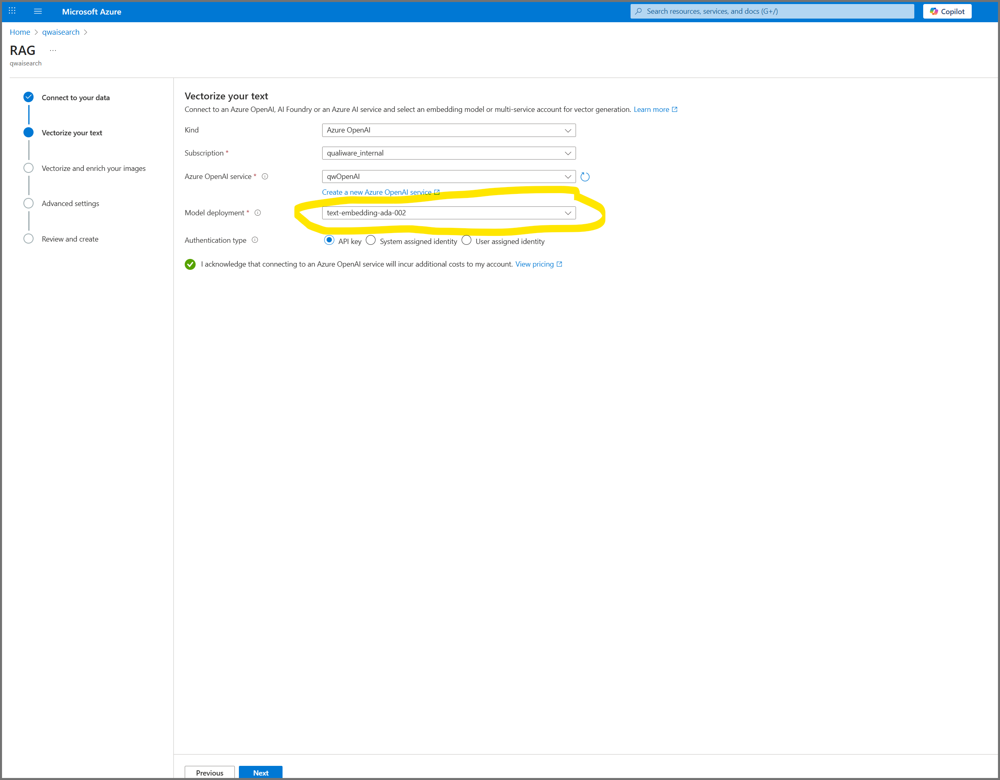Image resolution: width=1000 pixels, height=780 pixels.
Task: Select System assigned identity authentication
Action: point(371,240)
